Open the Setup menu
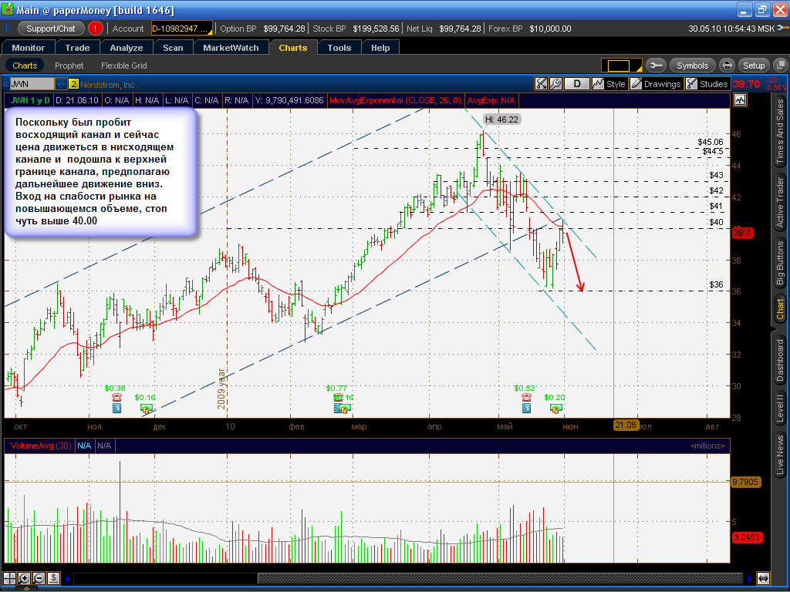This screenshot has height=592, width=790. click(x=754, y=66)
